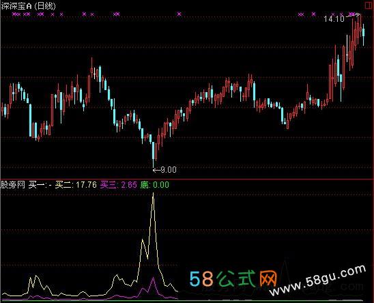
Task: Click the red panel layout icon at top right
Action: (369, 5)
